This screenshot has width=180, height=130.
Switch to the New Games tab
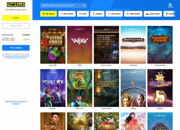click(67, 14)
